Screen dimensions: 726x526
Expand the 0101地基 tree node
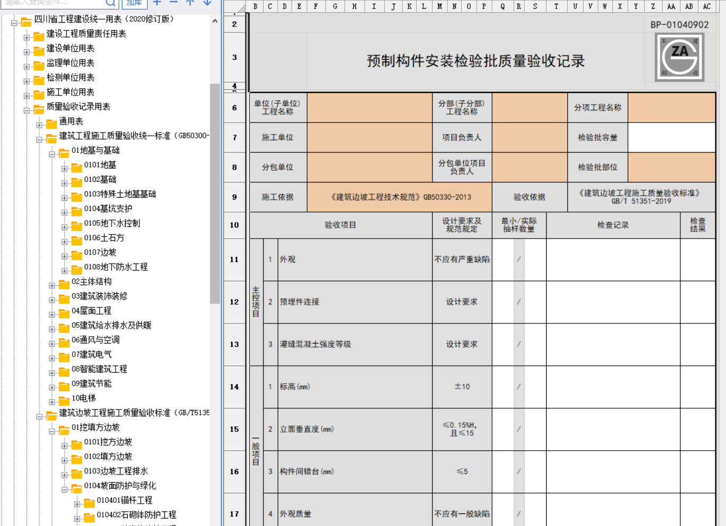(64, 169)
